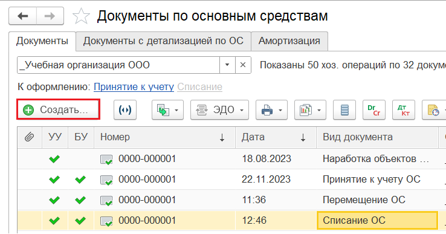Open the Амортизация tab
This screenshot has height=234, width=446.
289,41
